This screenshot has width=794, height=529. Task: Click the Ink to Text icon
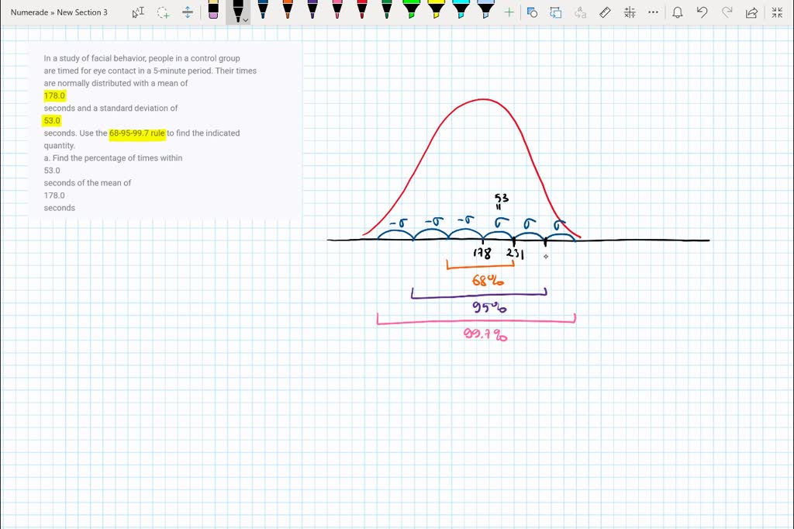point(580,12)
